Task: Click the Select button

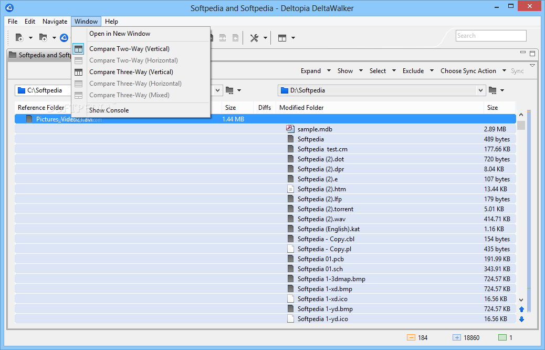Action: [378, 70]
